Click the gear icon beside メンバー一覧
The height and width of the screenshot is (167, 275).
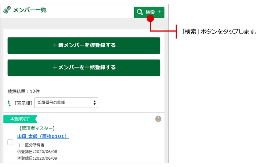pos(7,11)
